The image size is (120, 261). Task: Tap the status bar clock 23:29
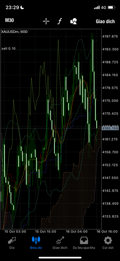(x=12, y=8)
